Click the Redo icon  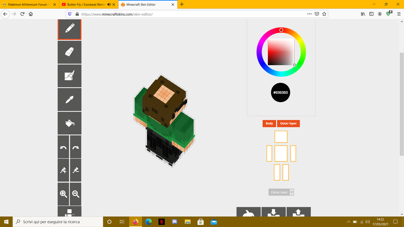(x=75, y=147)
